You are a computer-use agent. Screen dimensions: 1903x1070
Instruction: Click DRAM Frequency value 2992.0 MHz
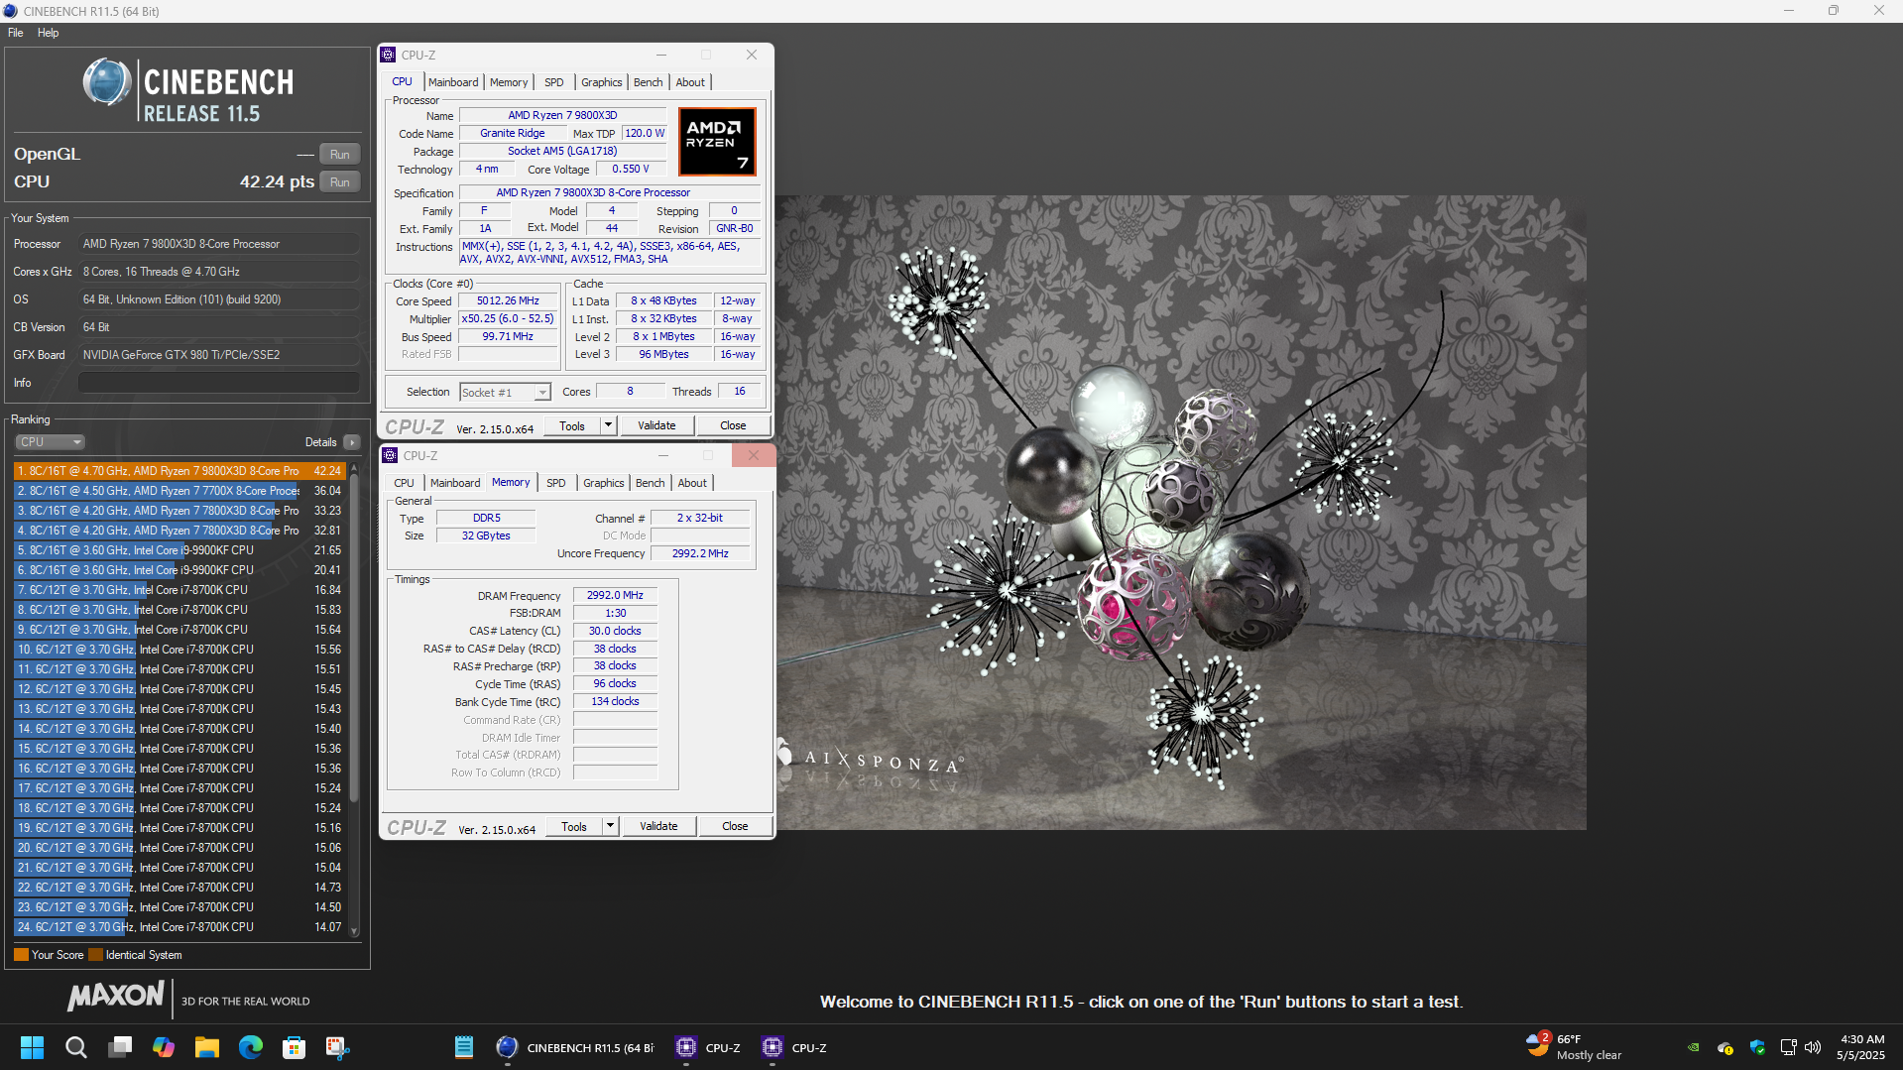[x=615, y=596]
